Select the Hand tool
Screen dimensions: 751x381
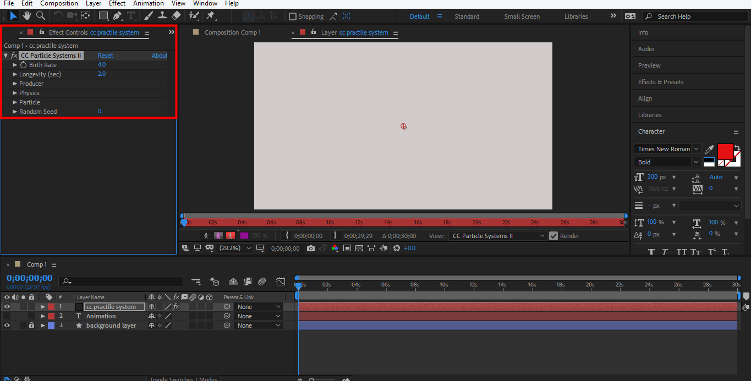click(x=27, y=16)
